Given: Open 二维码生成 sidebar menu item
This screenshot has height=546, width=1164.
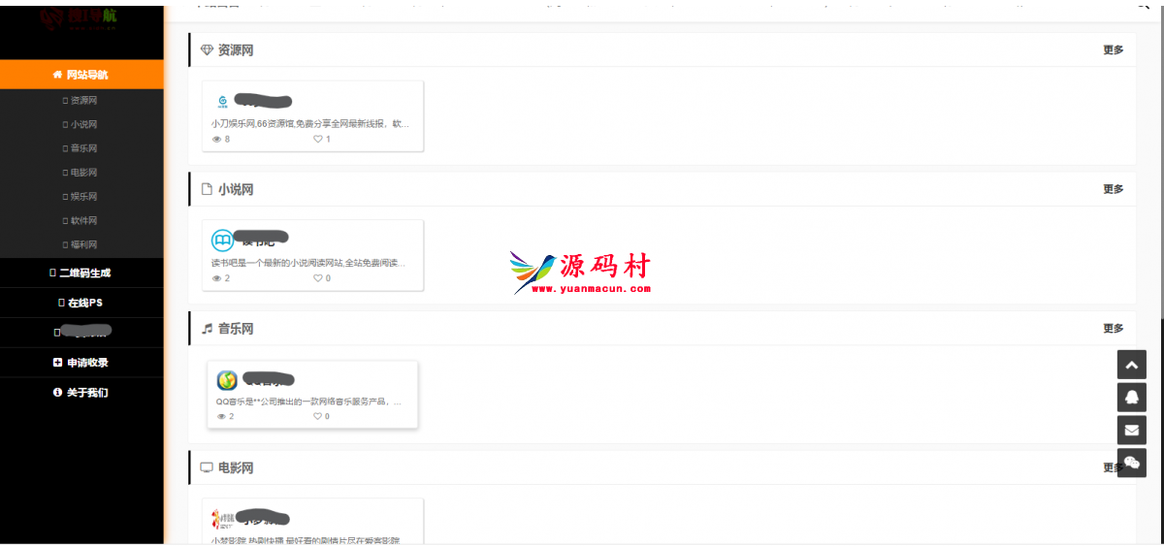Looking at the screenshot, I should 81,273.
